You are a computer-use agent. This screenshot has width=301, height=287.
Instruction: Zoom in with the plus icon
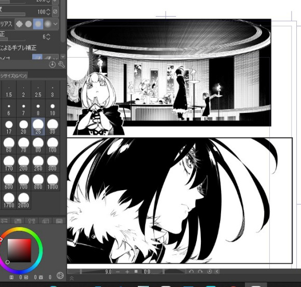(x=127, y=271)
